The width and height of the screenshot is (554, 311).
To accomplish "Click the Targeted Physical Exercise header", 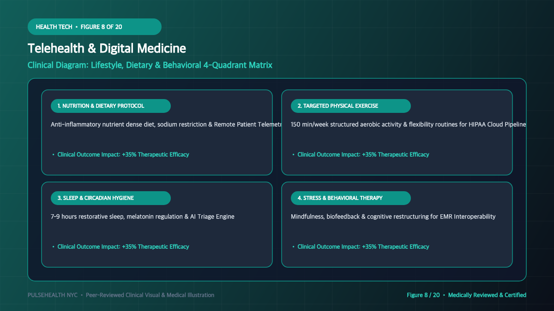I will (351, 106).
